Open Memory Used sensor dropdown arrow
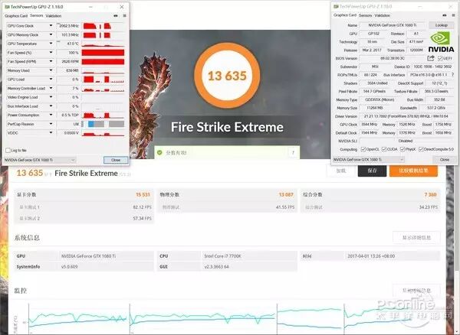This screenshot has width=460, height=335. tap(51, 70)
